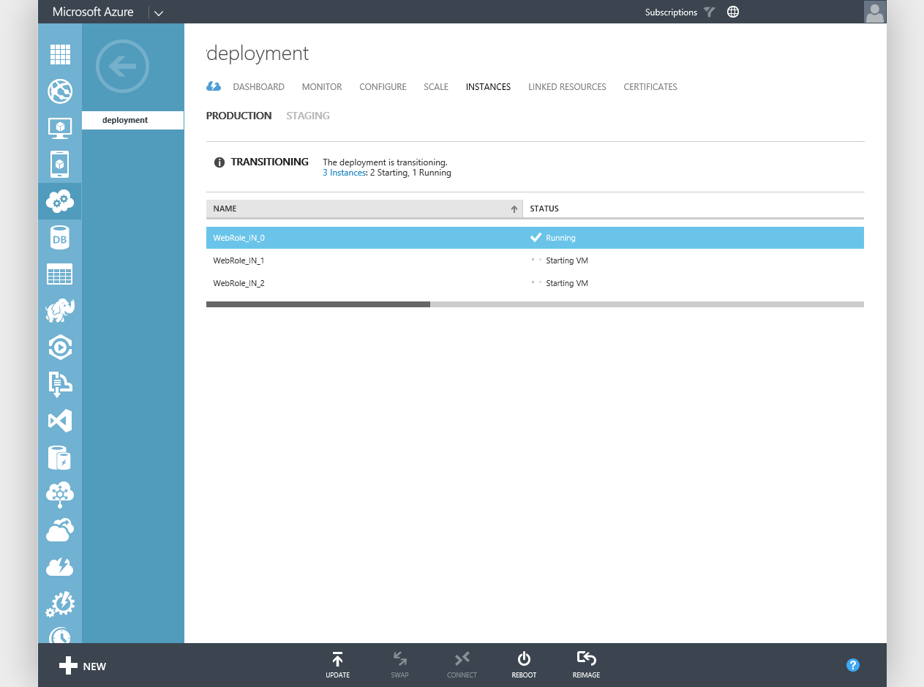Image resolution: width=924 pixels, height=687 pixels.
Task: Expand the Microsoft Azure portal chevron
Action: point(158,12)
